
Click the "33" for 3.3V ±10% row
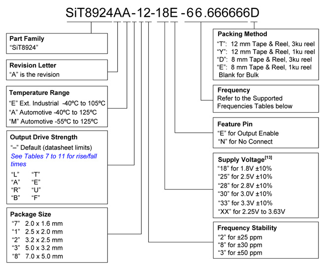coord(245,203)
